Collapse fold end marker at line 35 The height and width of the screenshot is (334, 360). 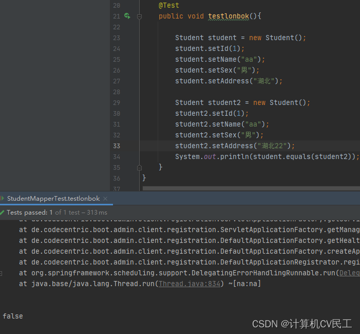139,168
